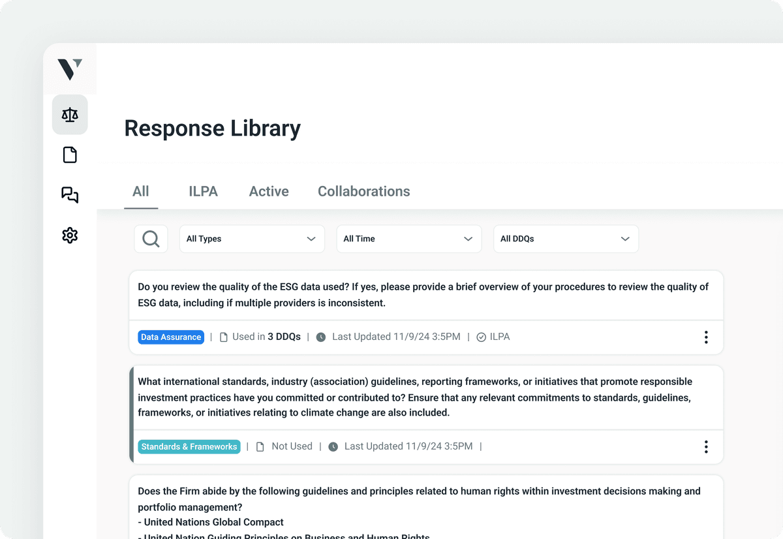Image resolution: width=783 pixels, height=539 pixels.
Task: Toggle the Standards & Frameworks tag
Action: (189, 446)
